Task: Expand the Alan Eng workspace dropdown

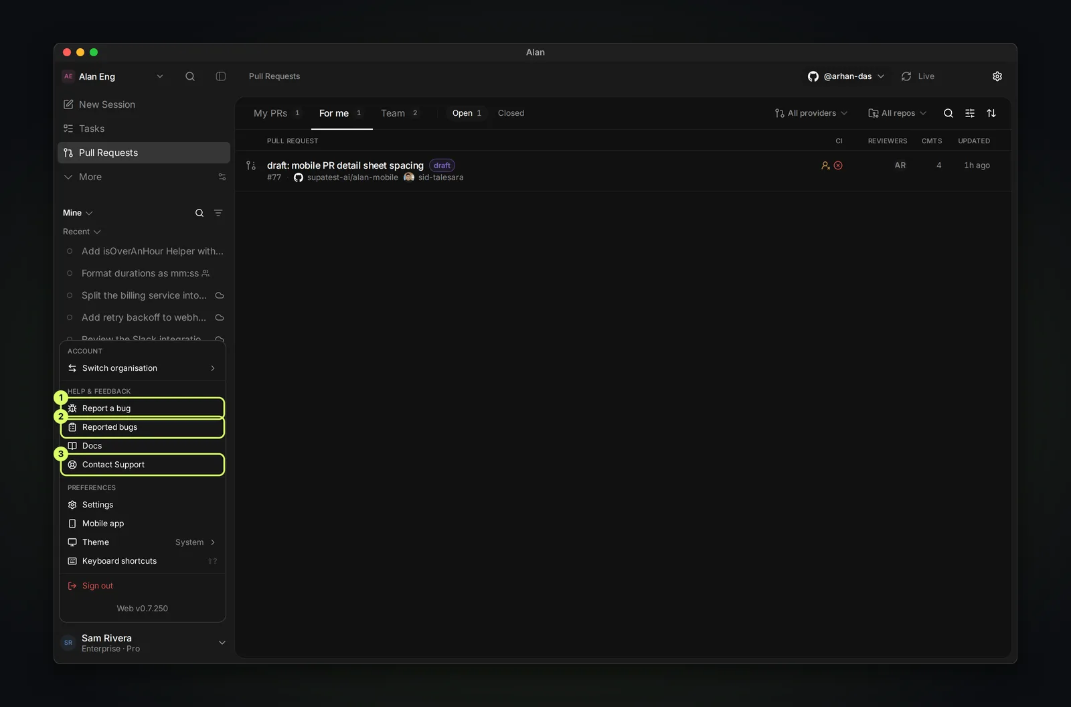Action: point(112,76)
